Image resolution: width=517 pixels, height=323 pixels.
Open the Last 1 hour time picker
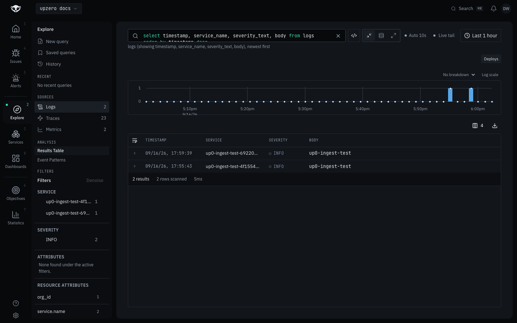click(x=481, y=36)
